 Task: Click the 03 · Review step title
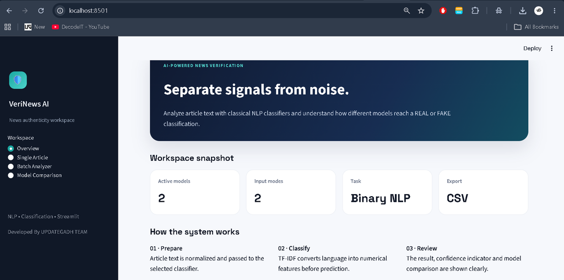point(421,249)
